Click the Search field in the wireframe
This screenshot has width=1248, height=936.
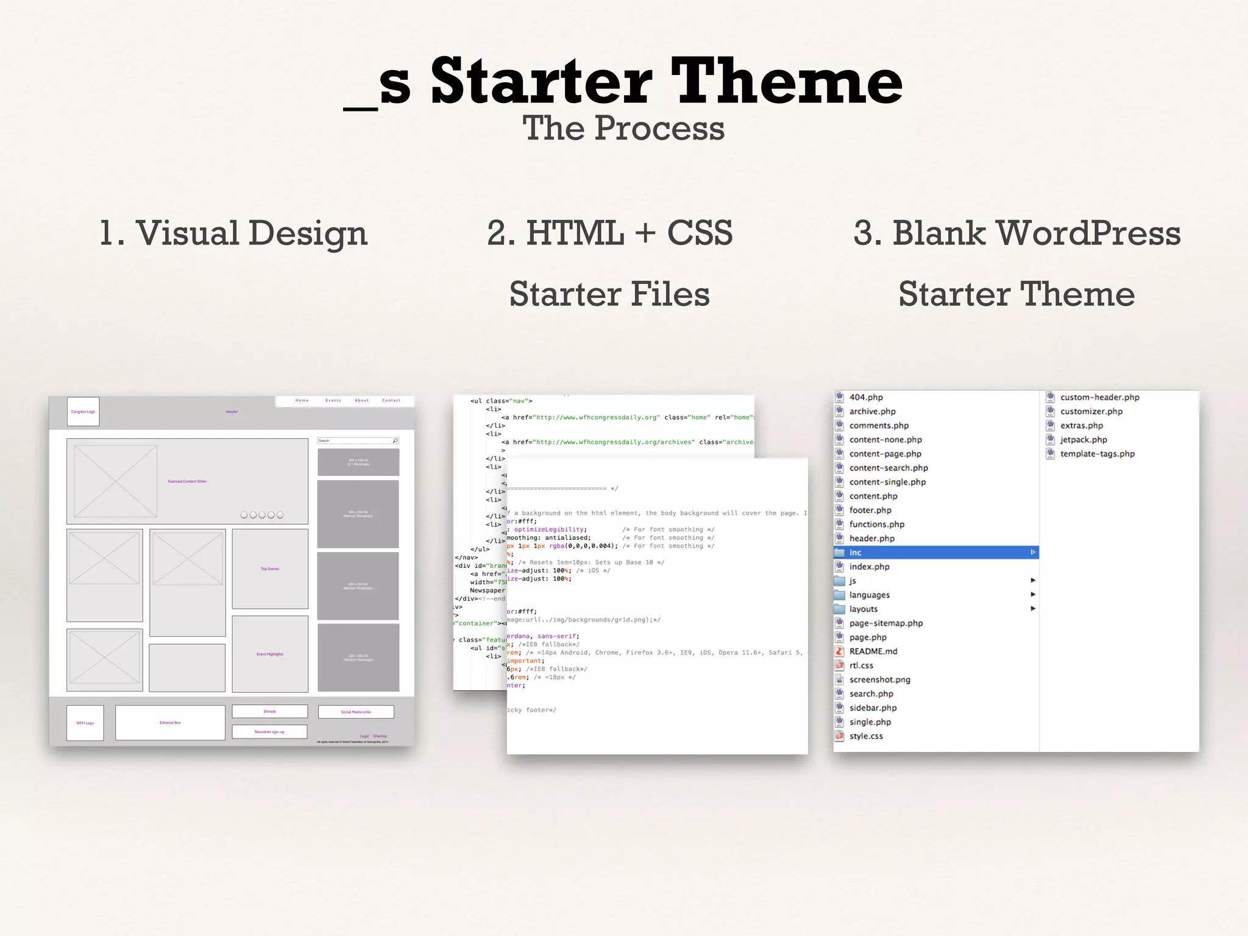[355, 441]
